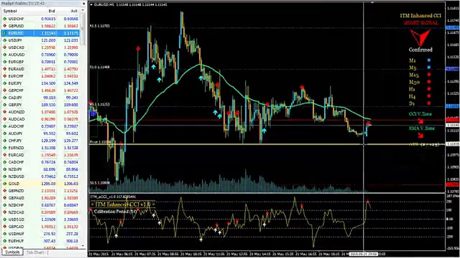The image size is (460, 258).
Task: Close the Market Watch panel
Action: coord(84,4)
